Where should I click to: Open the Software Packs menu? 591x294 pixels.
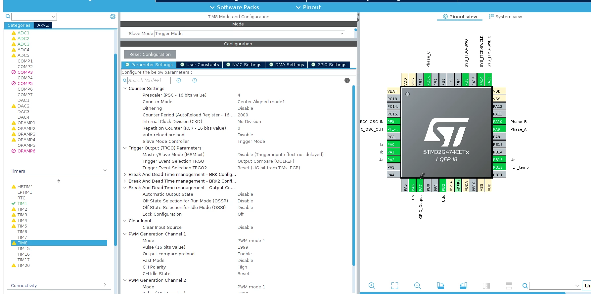[x=235, y=7]
